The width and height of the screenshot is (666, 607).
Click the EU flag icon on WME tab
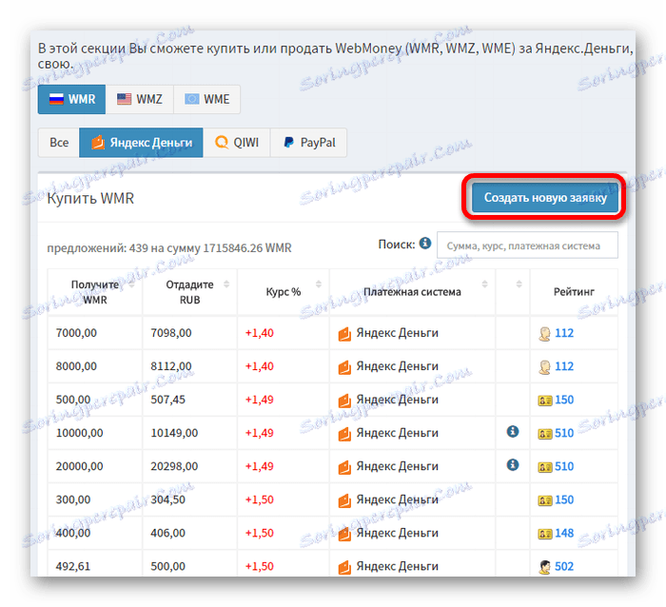click(x=192, y=99)
